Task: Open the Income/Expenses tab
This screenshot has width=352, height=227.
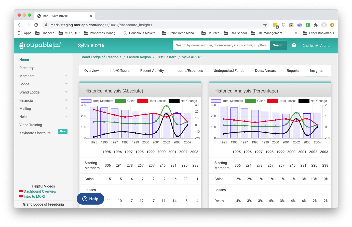Action: [x=189, y=71]
